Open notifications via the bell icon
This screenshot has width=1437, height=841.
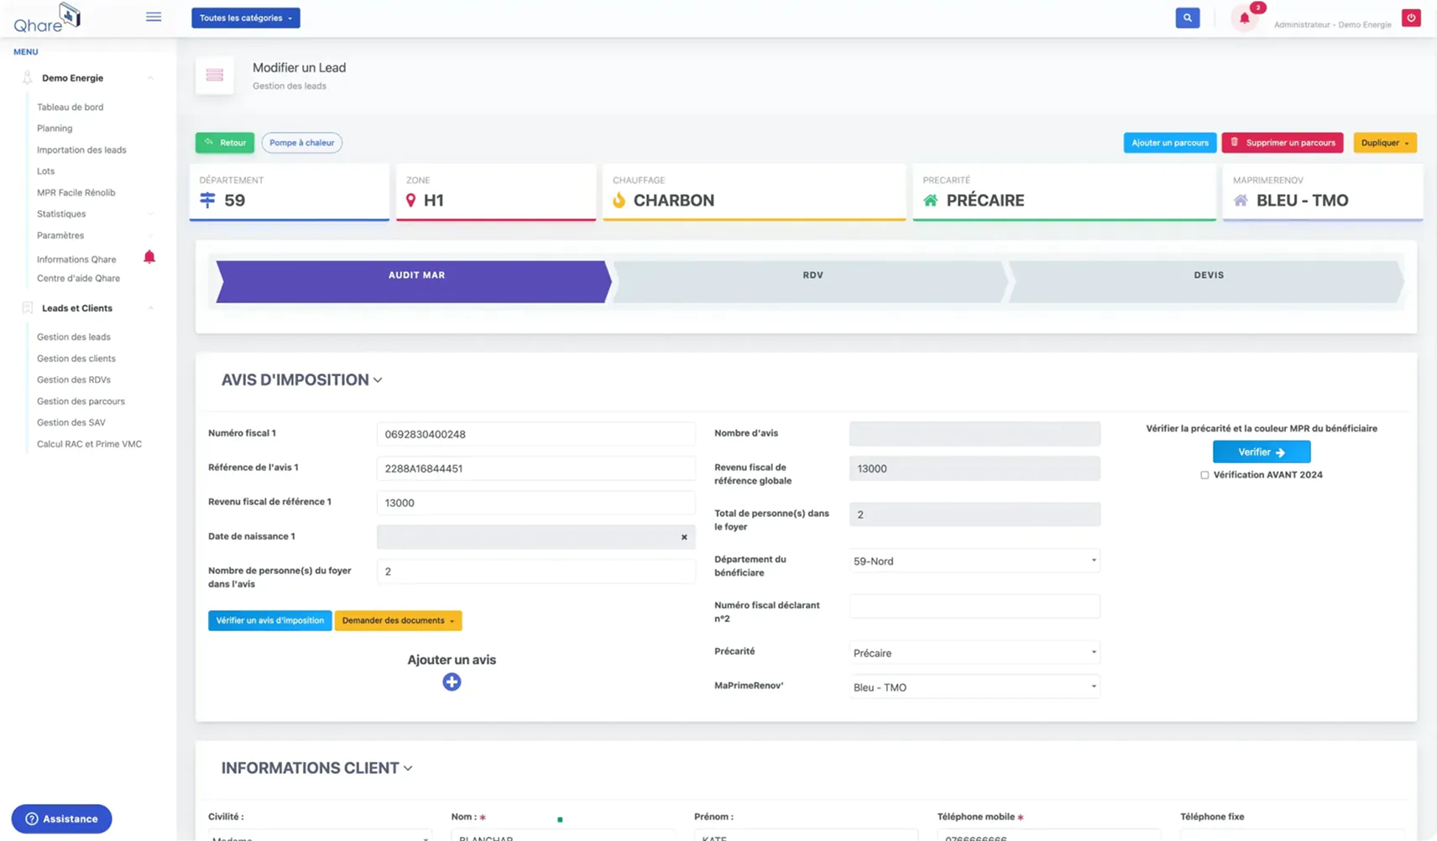pyautogui.click(x=1244, y=18)
